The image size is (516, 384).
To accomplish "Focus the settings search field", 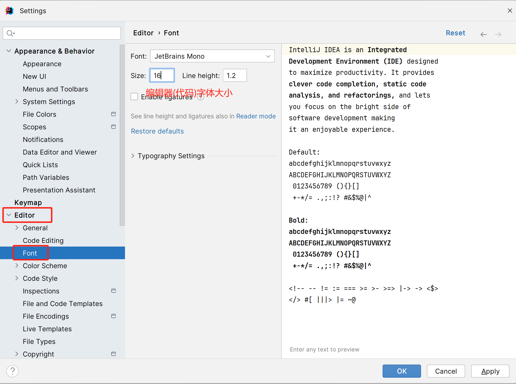I will pos(62,33).
